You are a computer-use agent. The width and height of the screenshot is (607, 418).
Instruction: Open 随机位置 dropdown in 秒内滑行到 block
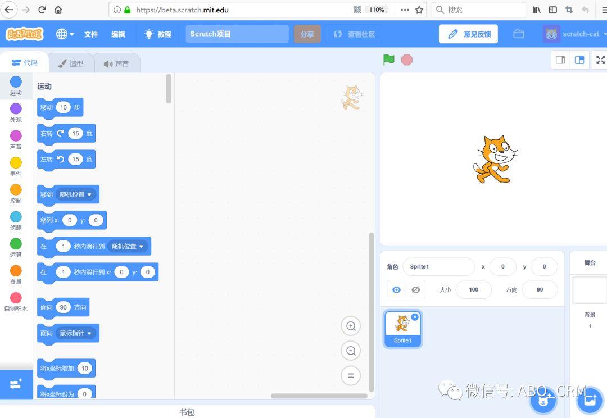pos(128,246)
